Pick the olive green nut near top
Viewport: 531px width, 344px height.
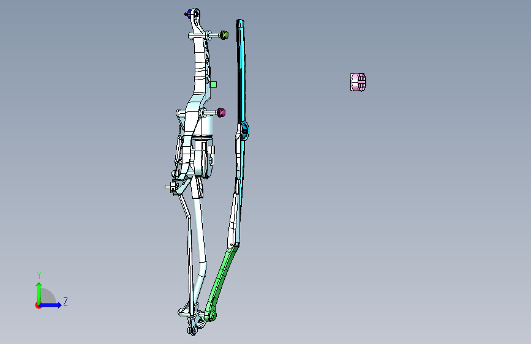[x=224, y=35]
